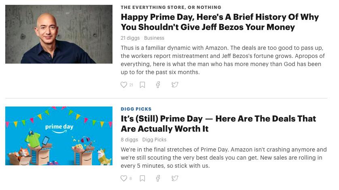The height and width of the screenshot is (190, 339).
Task: Click the 21 diggs count
Action: click(130, 38)
